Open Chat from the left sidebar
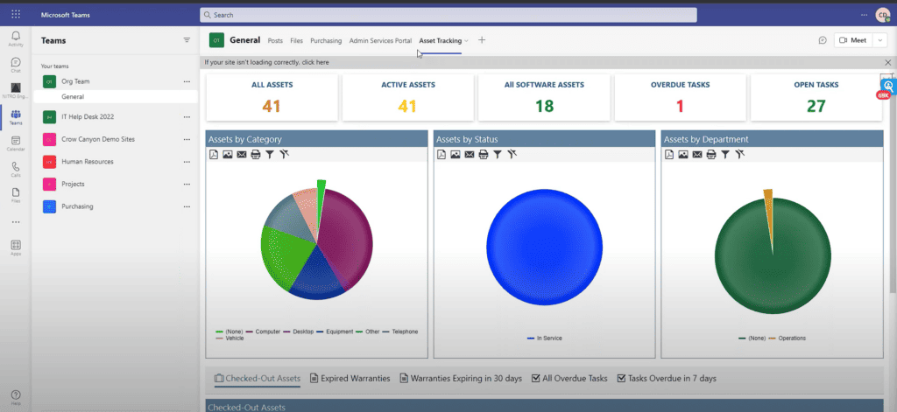The image size is (897, 412). pyautogui.click(x=16, y=64)
